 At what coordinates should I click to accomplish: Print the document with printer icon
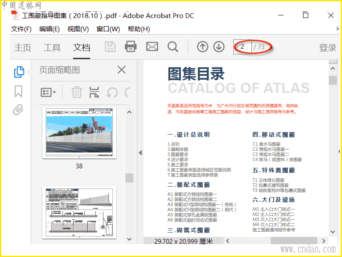(x=131, y=47)
